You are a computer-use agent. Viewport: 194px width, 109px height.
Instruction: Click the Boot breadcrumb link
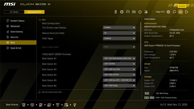tap(44, 20)
